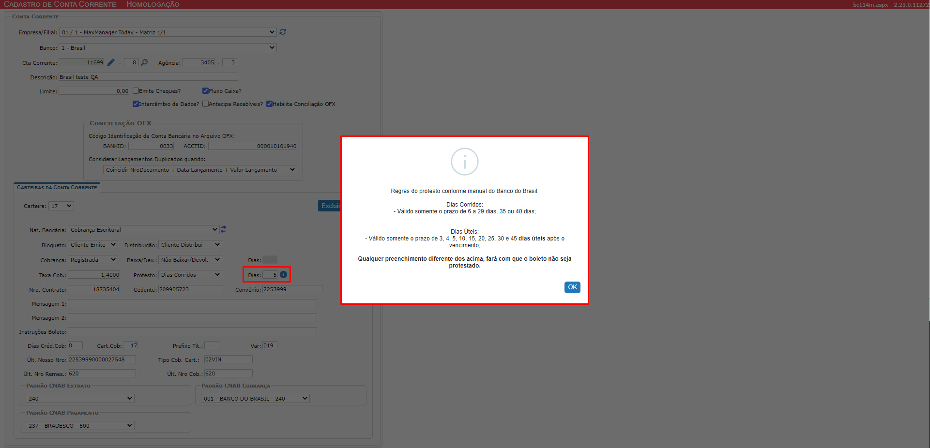
Task: Toggle the Emite Cheques checkbox
Action: coord(136,90)
